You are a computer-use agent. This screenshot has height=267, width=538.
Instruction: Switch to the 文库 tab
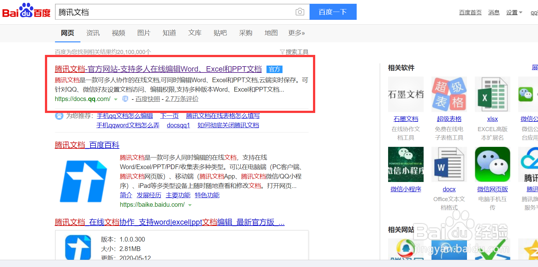click(195, 33)
